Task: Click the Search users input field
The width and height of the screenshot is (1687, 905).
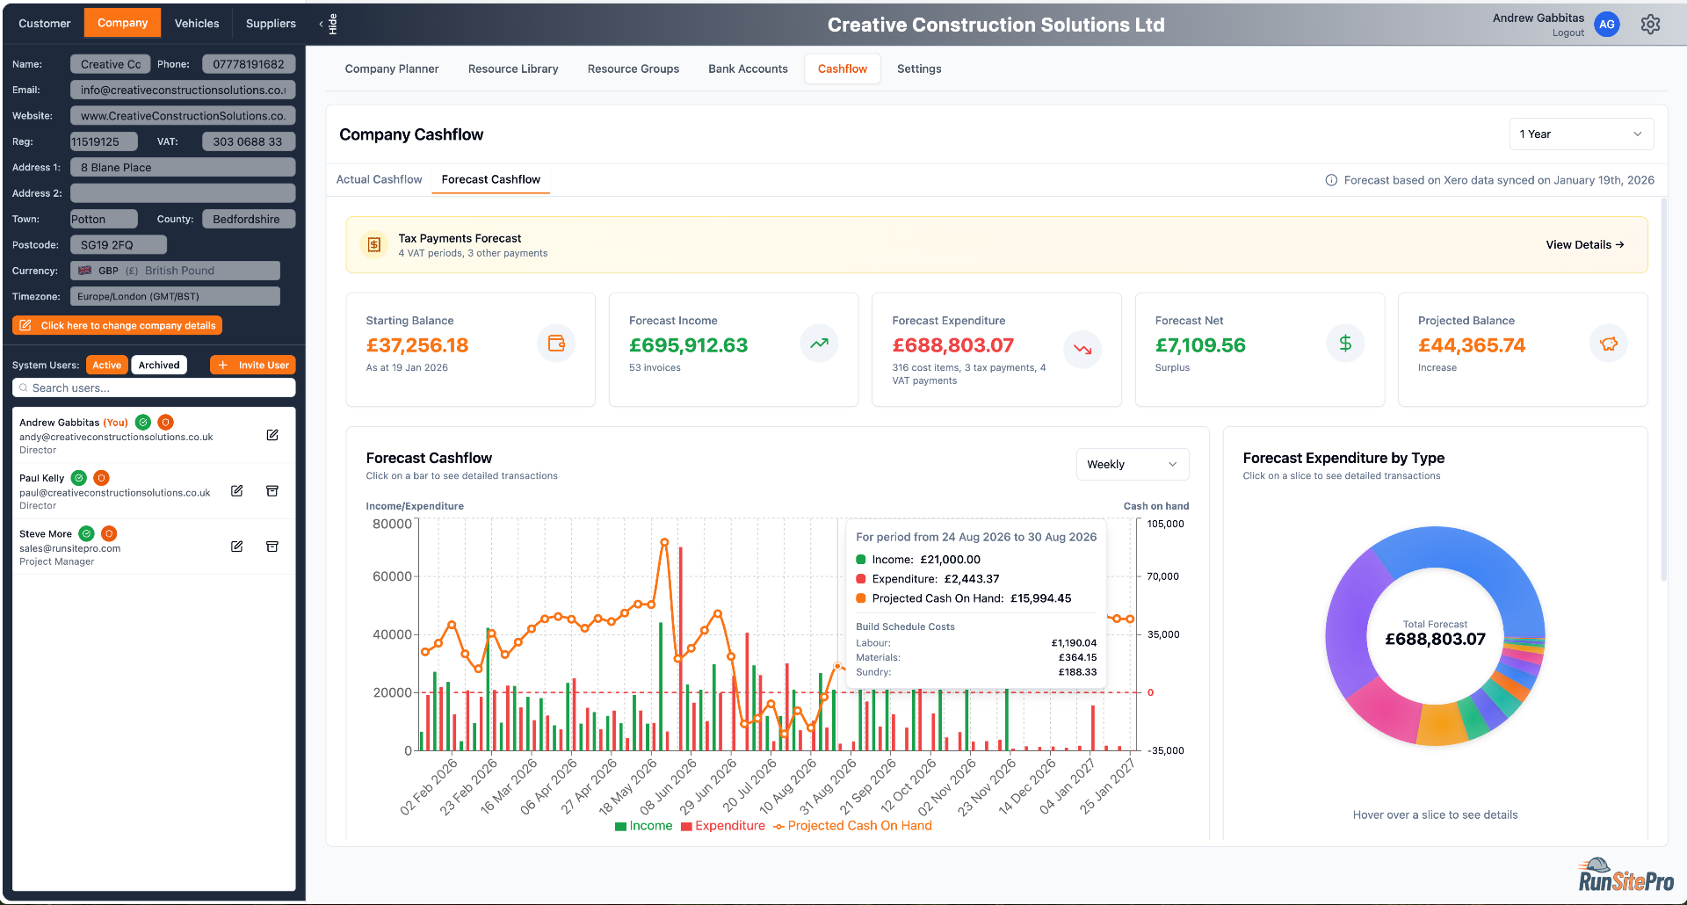Action: [x=154, y=387]
